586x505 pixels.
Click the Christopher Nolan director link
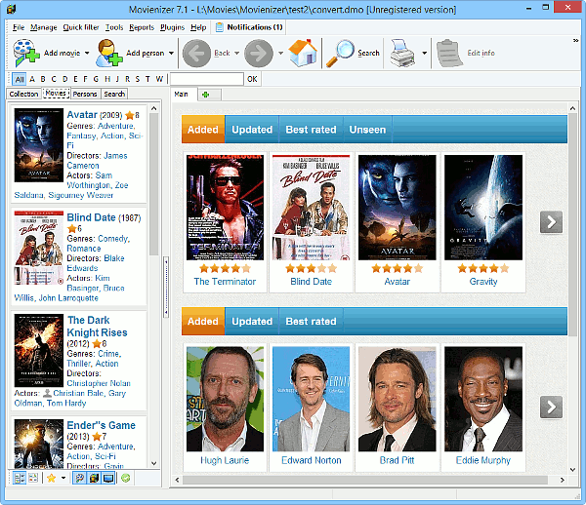(99, 383)
